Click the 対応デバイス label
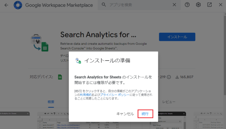226x129 pixels. point(41,77)
